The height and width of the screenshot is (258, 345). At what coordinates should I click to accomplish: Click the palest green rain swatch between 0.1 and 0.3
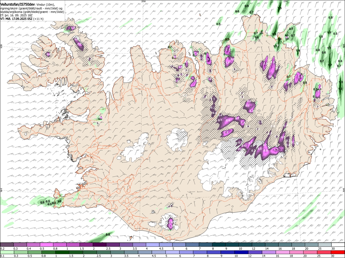tap(7, 252)
